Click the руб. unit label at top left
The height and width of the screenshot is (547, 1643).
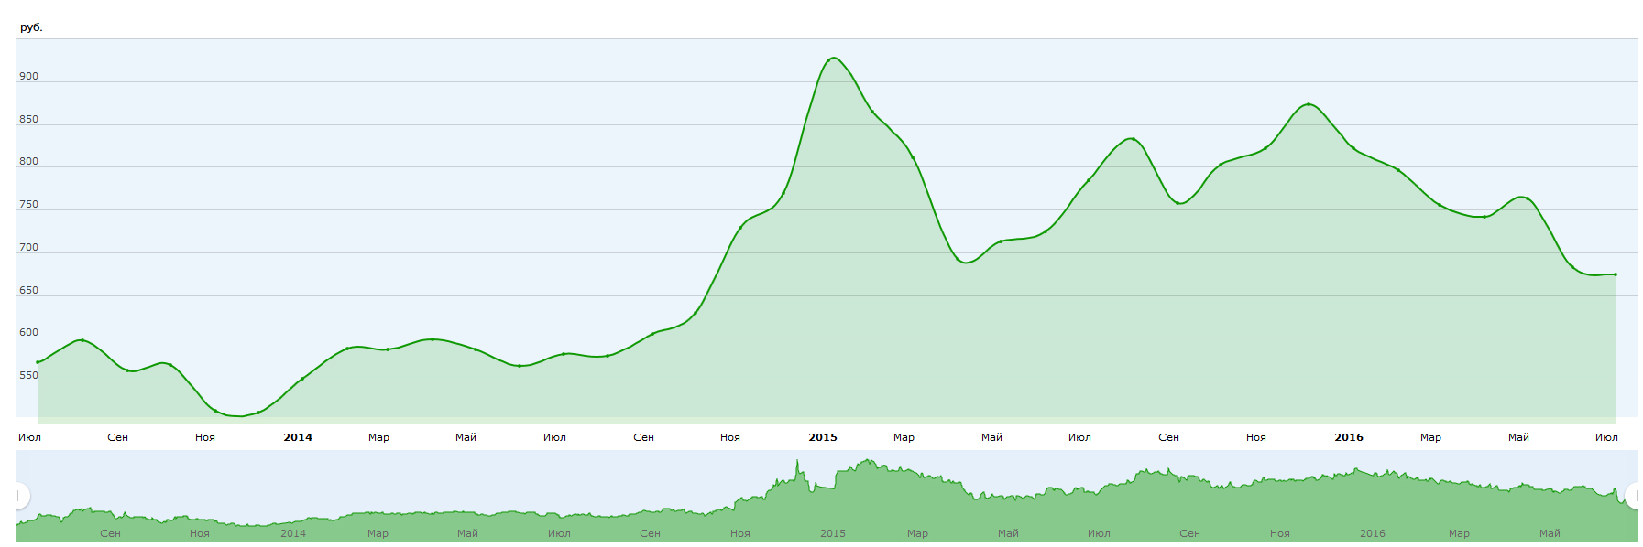coord(31,27)
